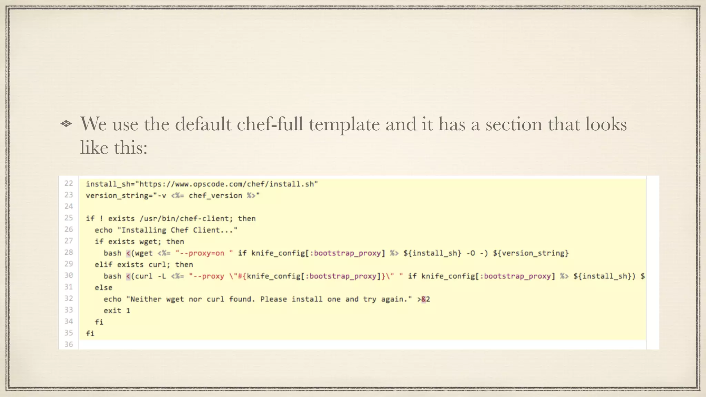Image resolution: width=706 pixels, height=397 pixels.
Task: Click line number 22 in the gutter
Action: [69, 183]
